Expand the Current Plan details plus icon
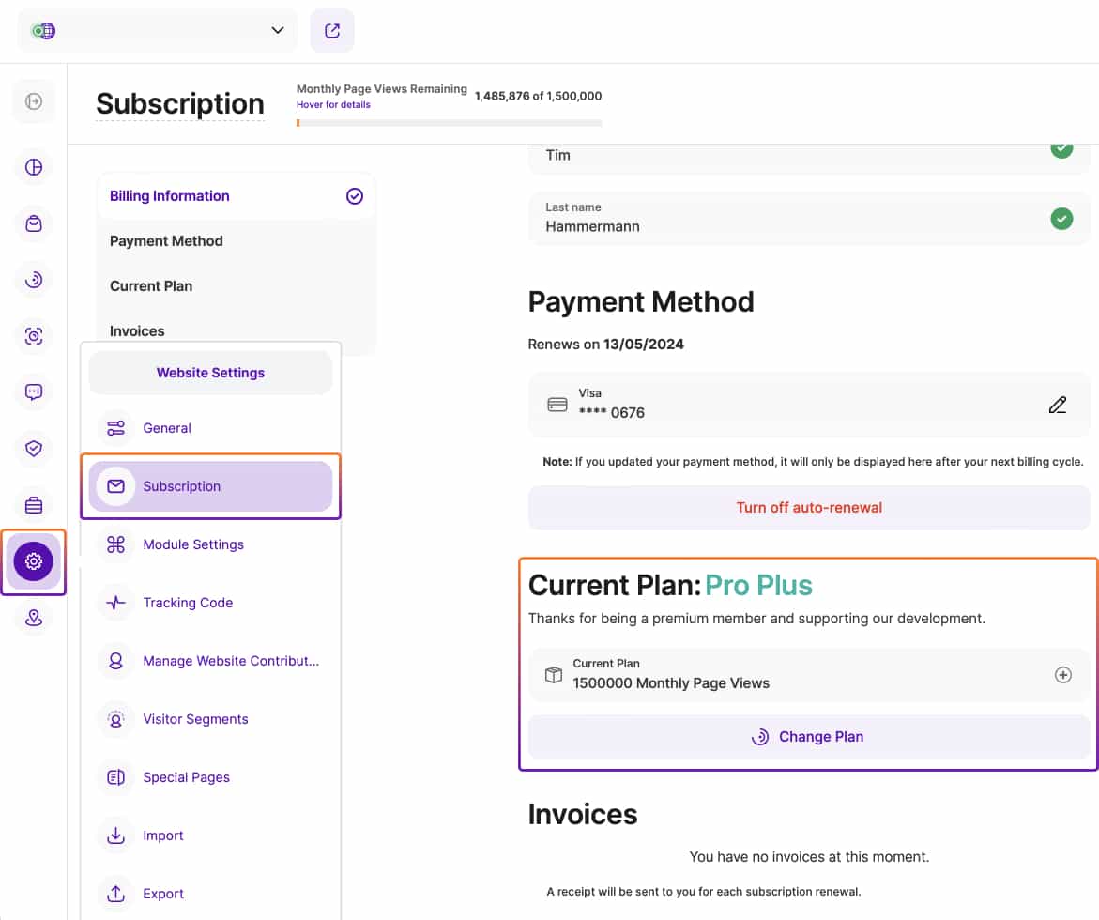The height and width of the screenshot is (920, 1099). coord(1062,675)
